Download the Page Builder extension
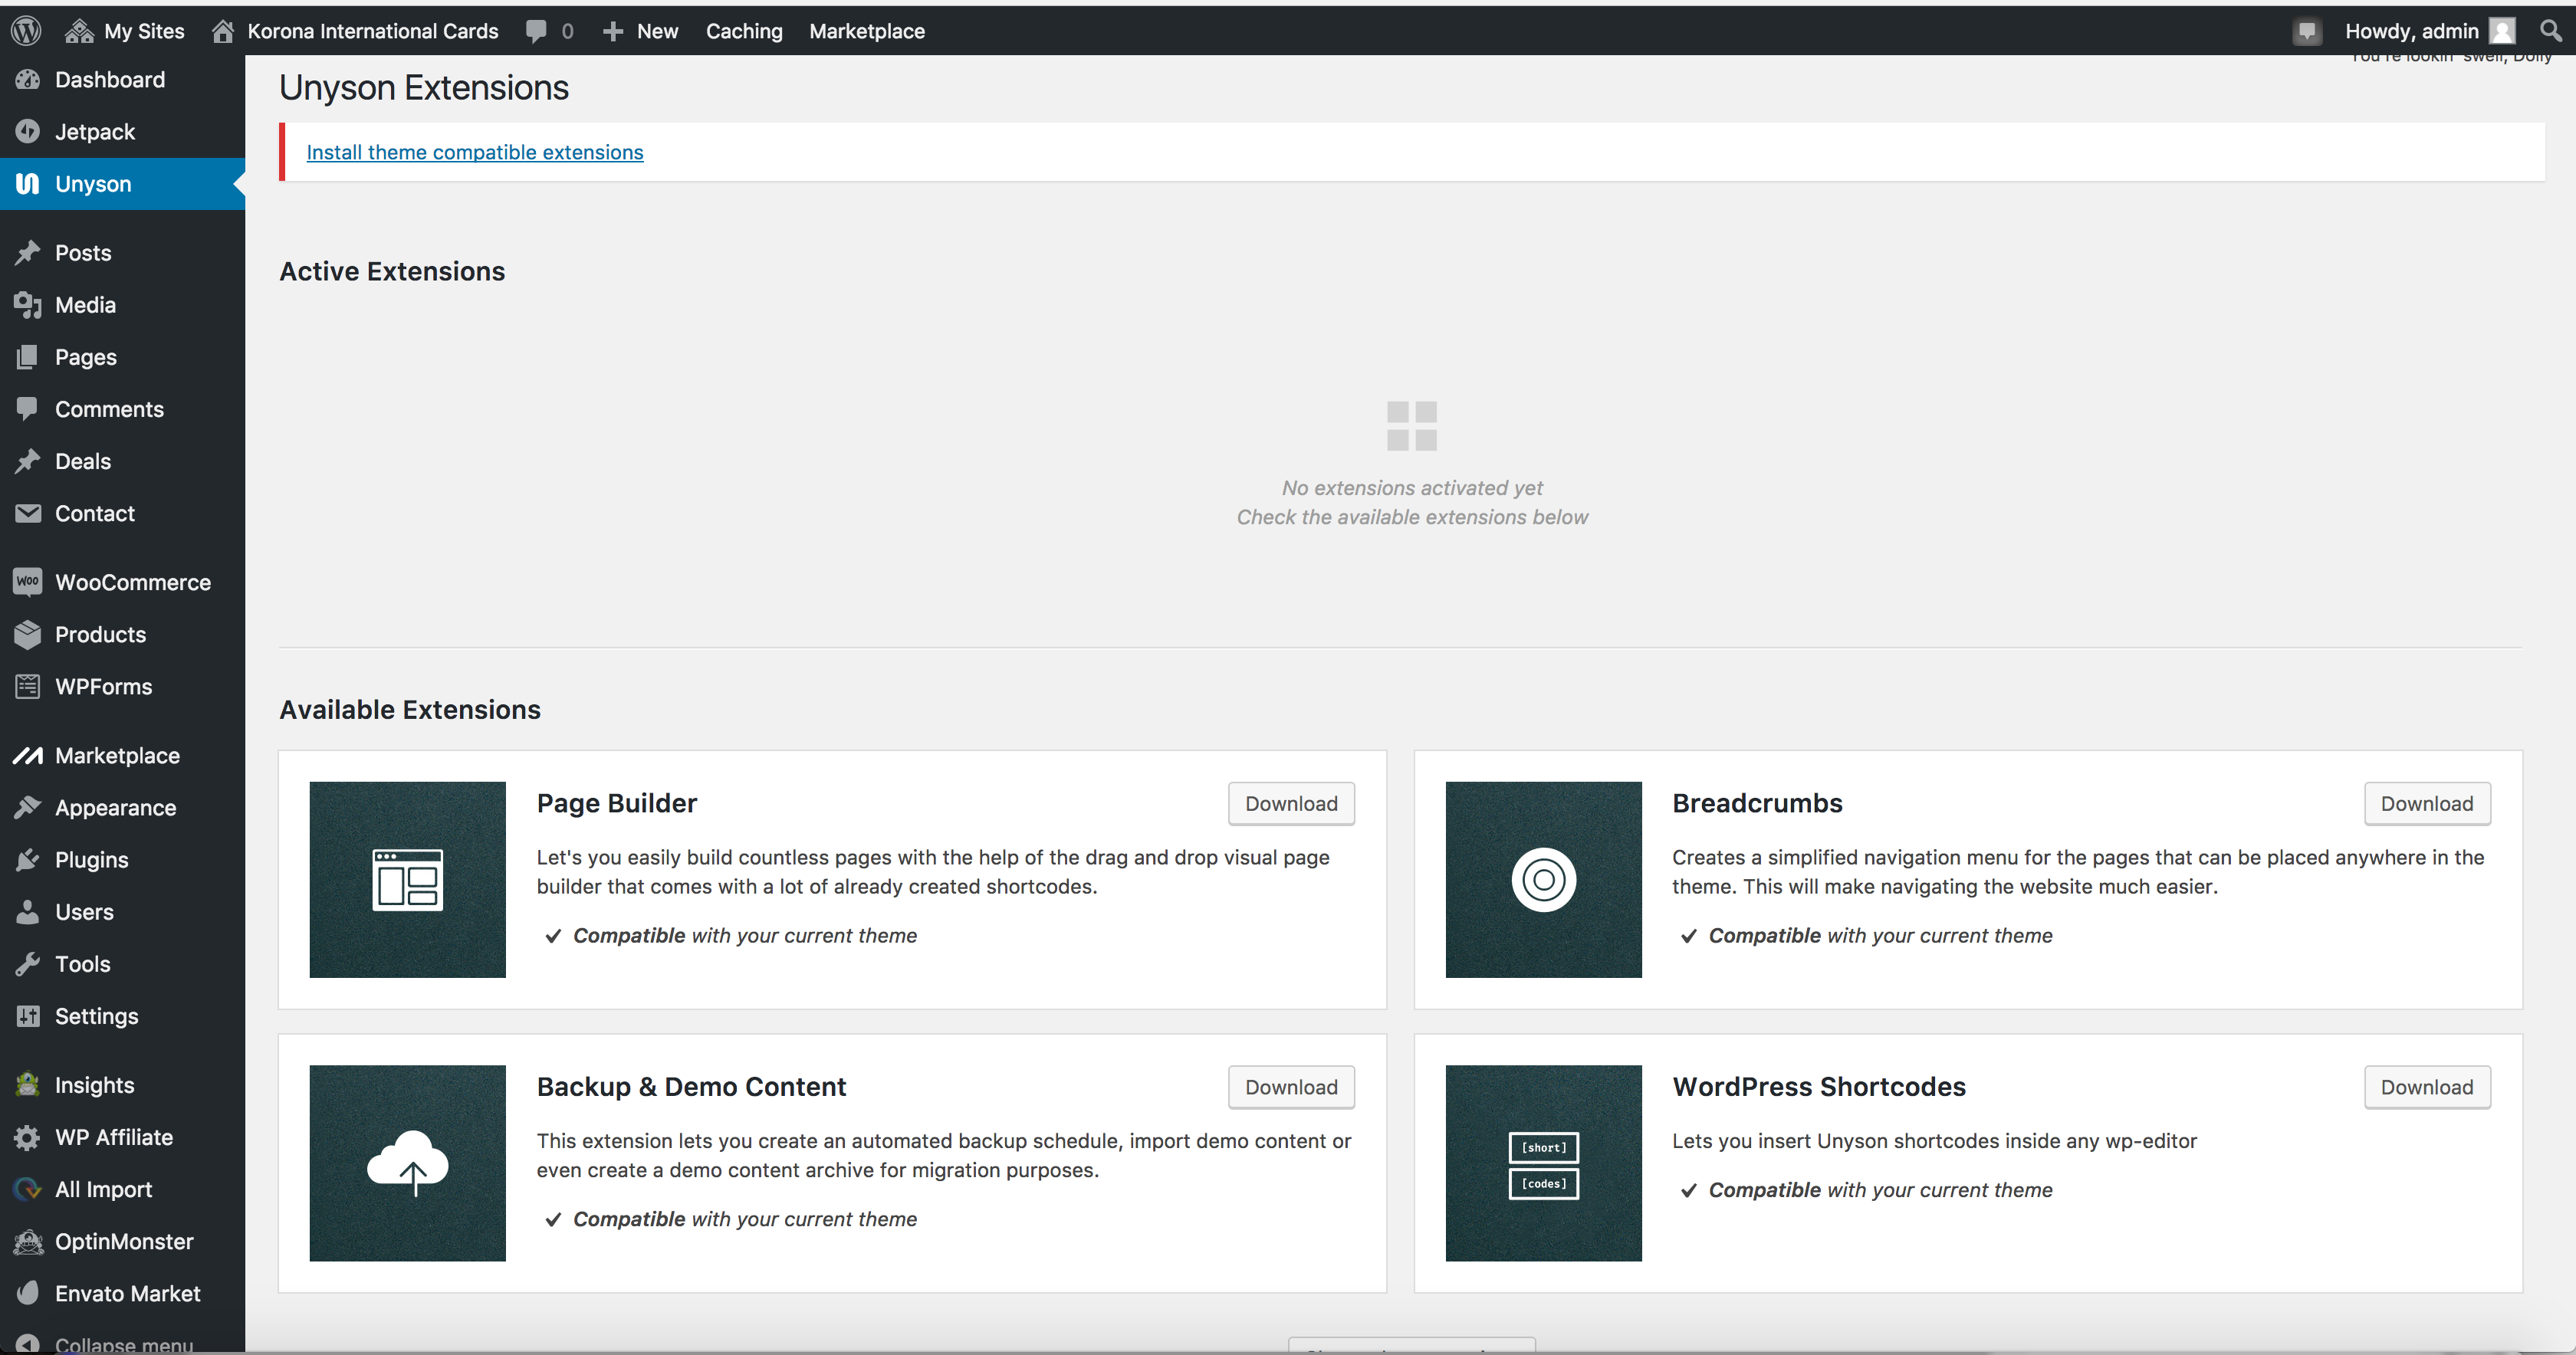The height and width of the screenshot is (1355, 2576). [x=1290, y=803]
